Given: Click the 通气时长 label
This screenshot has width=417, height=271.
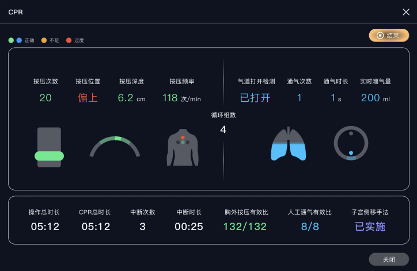Looking at the screenshot, I should tap(336, 81).
